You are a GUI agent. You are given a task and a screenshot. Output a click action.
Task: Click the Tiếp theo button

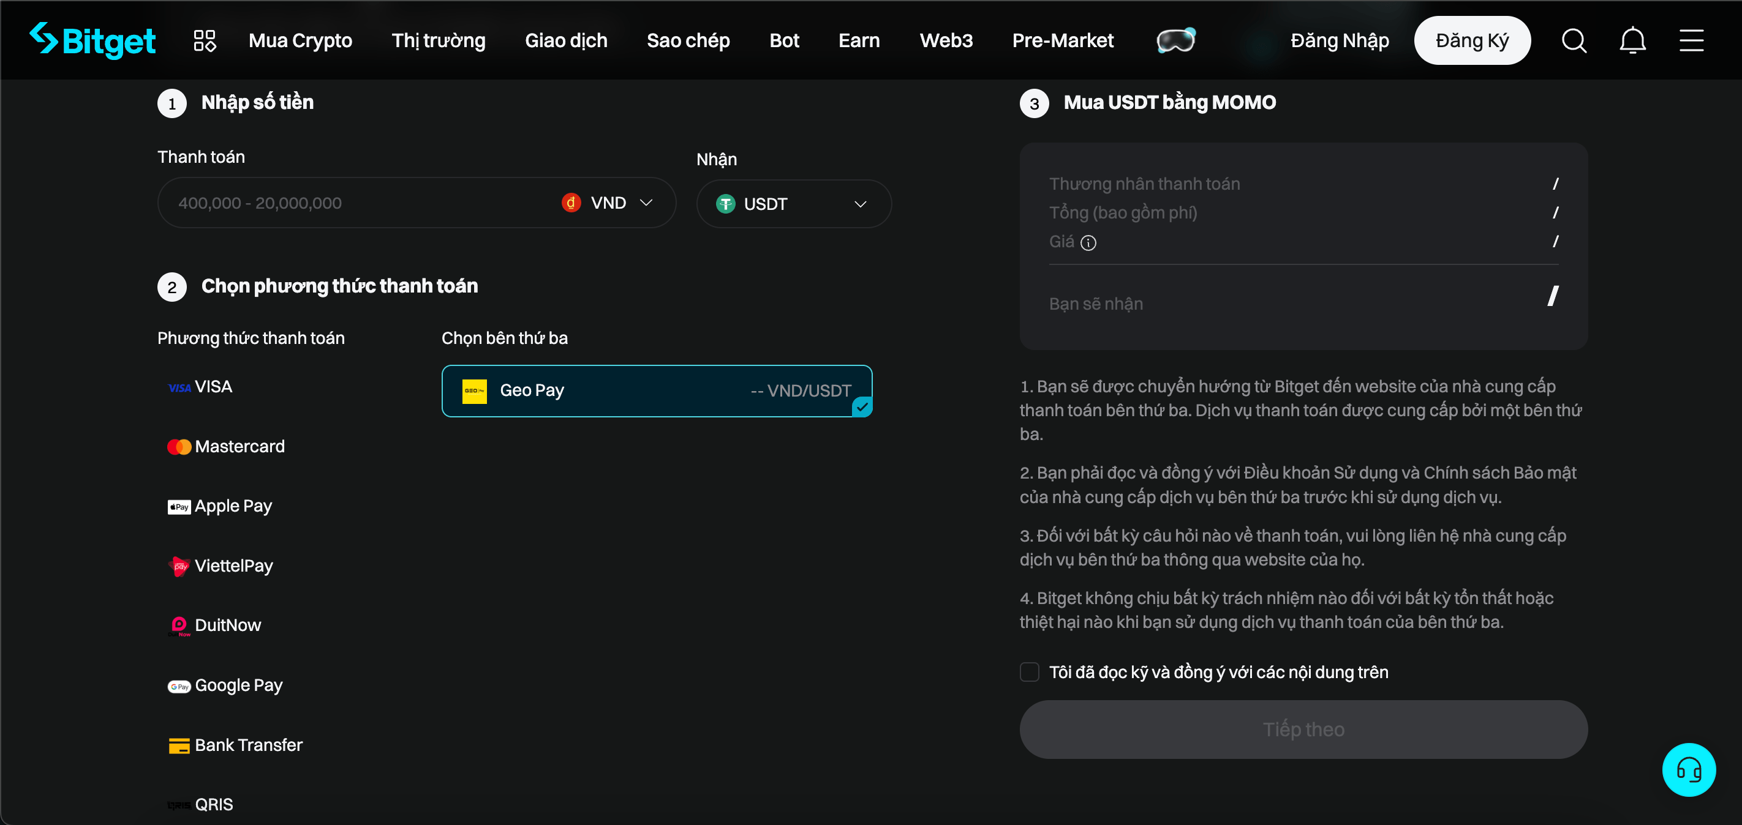1303,730
